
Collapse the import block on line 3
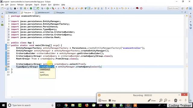pos(10,21)
